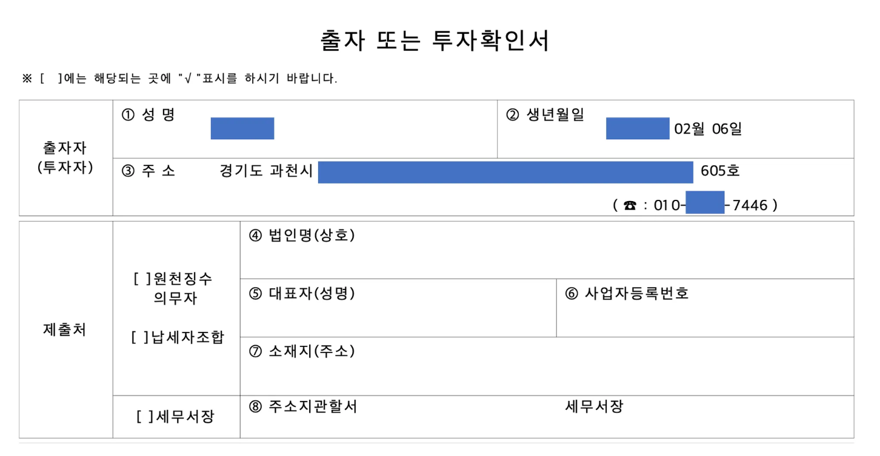Screen dimensions: 880x456
Task: Click the ※ instruction note line
Action: [x=179, y=79]
